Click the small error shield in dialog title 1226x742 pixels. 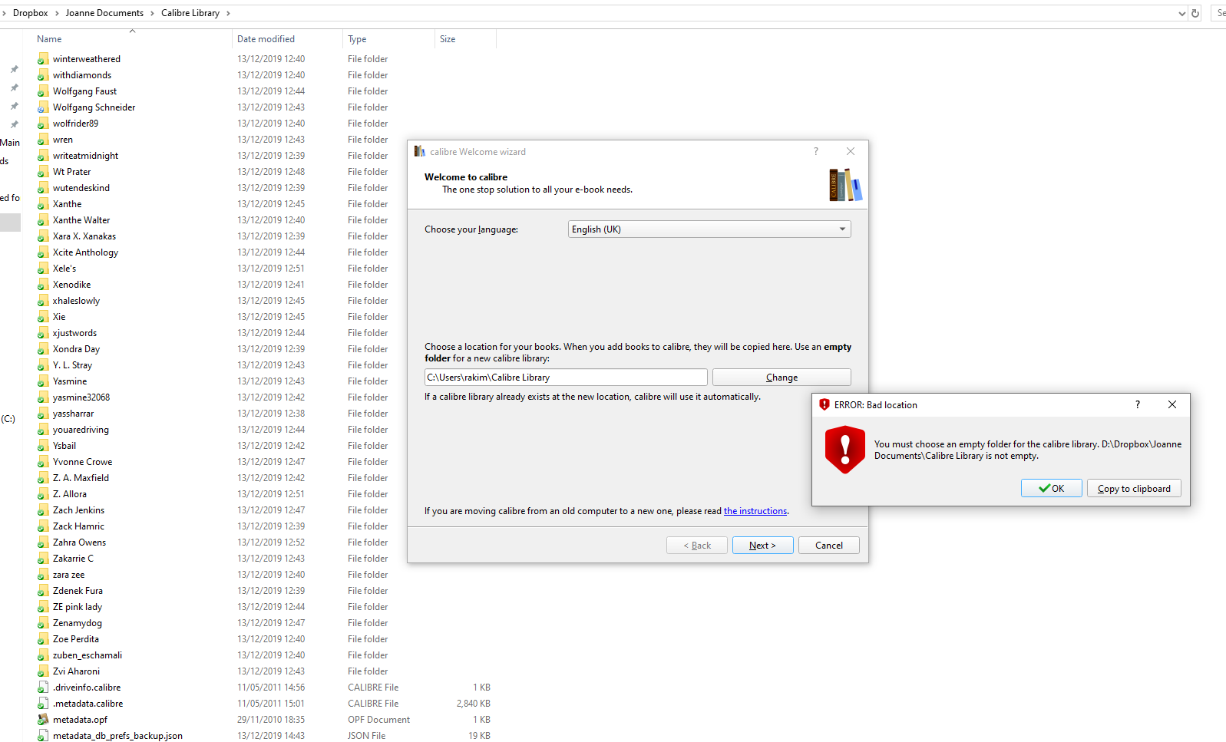pyautogui.click(x=824, y=404)
